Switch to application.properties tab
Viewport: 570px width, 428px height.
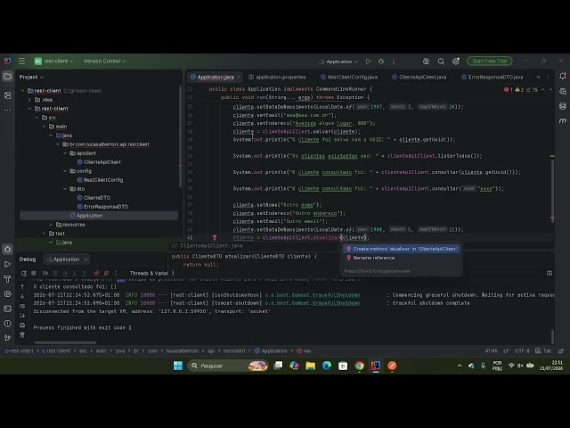pos(277,78)
